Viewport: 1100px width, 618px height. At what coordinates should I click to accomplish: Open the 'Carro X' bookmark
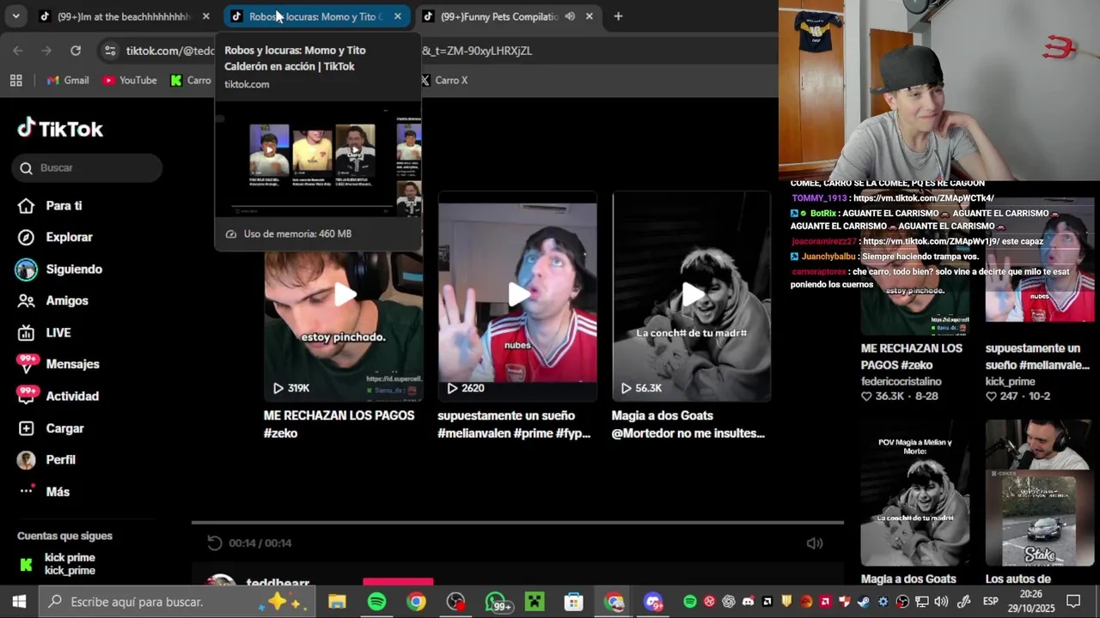[x=444, y=80]
